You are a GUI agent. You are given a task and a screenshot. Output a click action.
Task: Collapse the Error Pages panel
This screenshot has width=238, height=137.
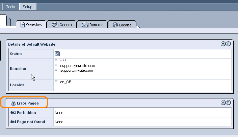tap(223, 102)
